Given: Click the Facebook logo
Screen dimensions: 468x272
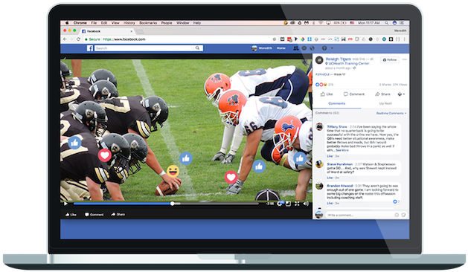Looking at the screenshot, I should (x=90, y=48).
